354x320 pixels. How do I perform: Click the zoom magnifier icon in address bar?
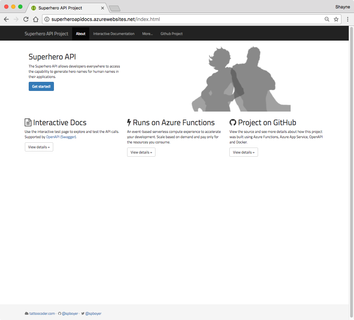(x=327, y=19)
